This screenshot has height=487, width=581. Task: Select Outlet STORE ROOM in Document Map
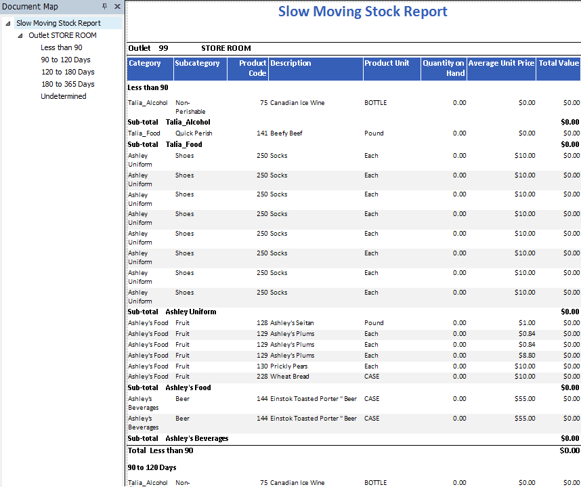point(62,35)
